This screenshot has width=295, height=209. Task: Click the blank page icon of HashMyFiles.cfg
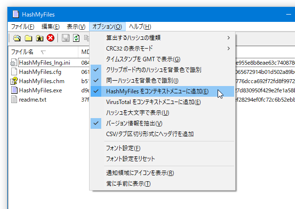(x=14, y=72)
